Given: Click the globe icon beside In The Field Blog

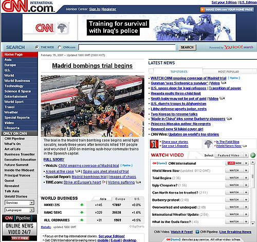Looking at the screenshot, I should point(208,144).
